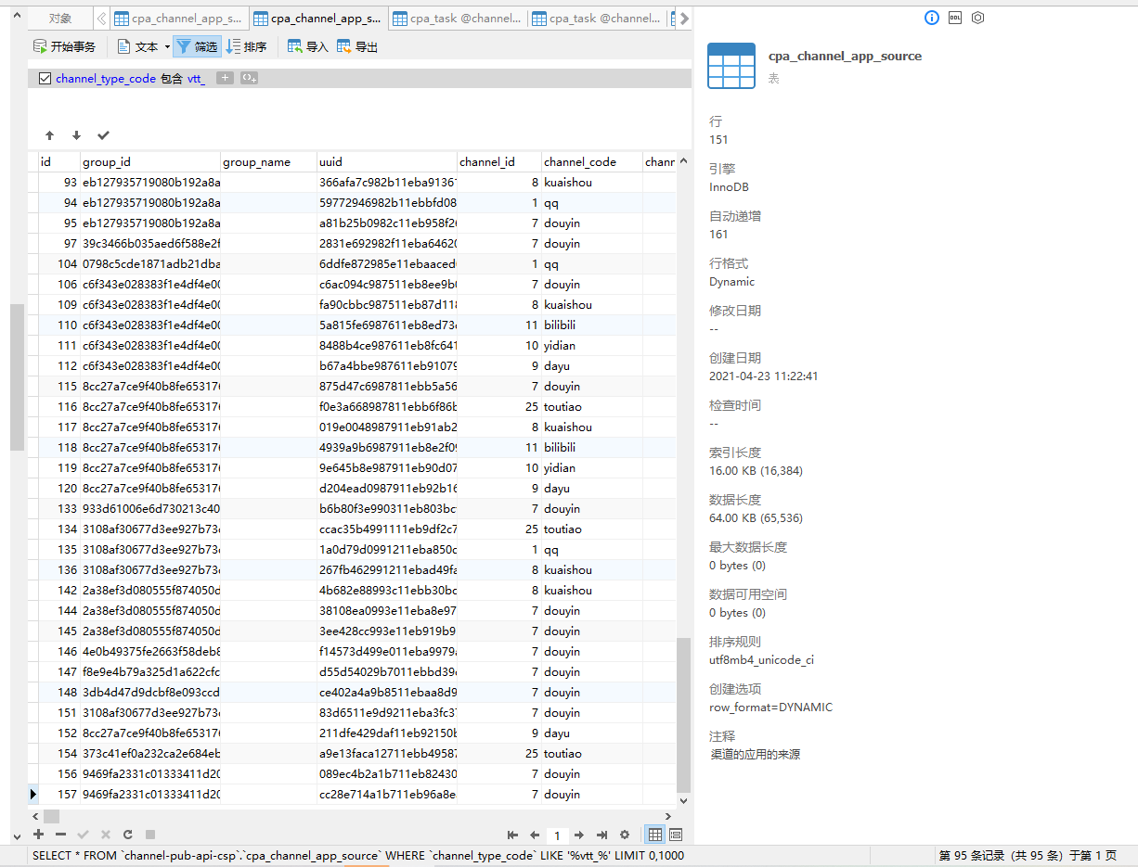
Task: Click the uuid column header
Action: 386,161
